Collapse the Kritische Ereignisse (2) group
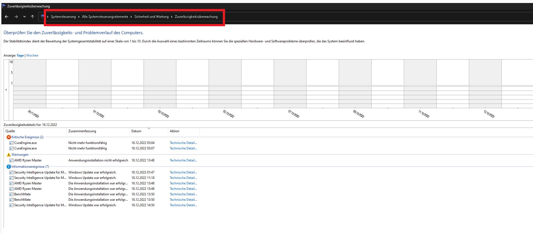 (27, 137)
